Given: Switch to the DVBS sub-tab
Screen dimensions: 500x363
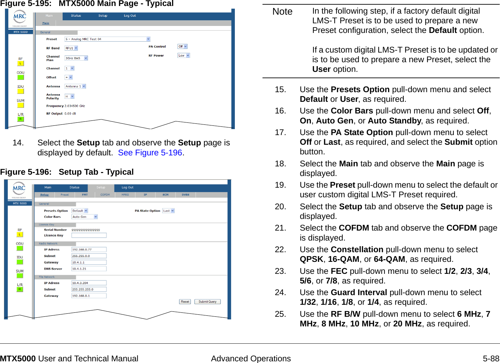Looking at the screenshot, I should [186, 195].
